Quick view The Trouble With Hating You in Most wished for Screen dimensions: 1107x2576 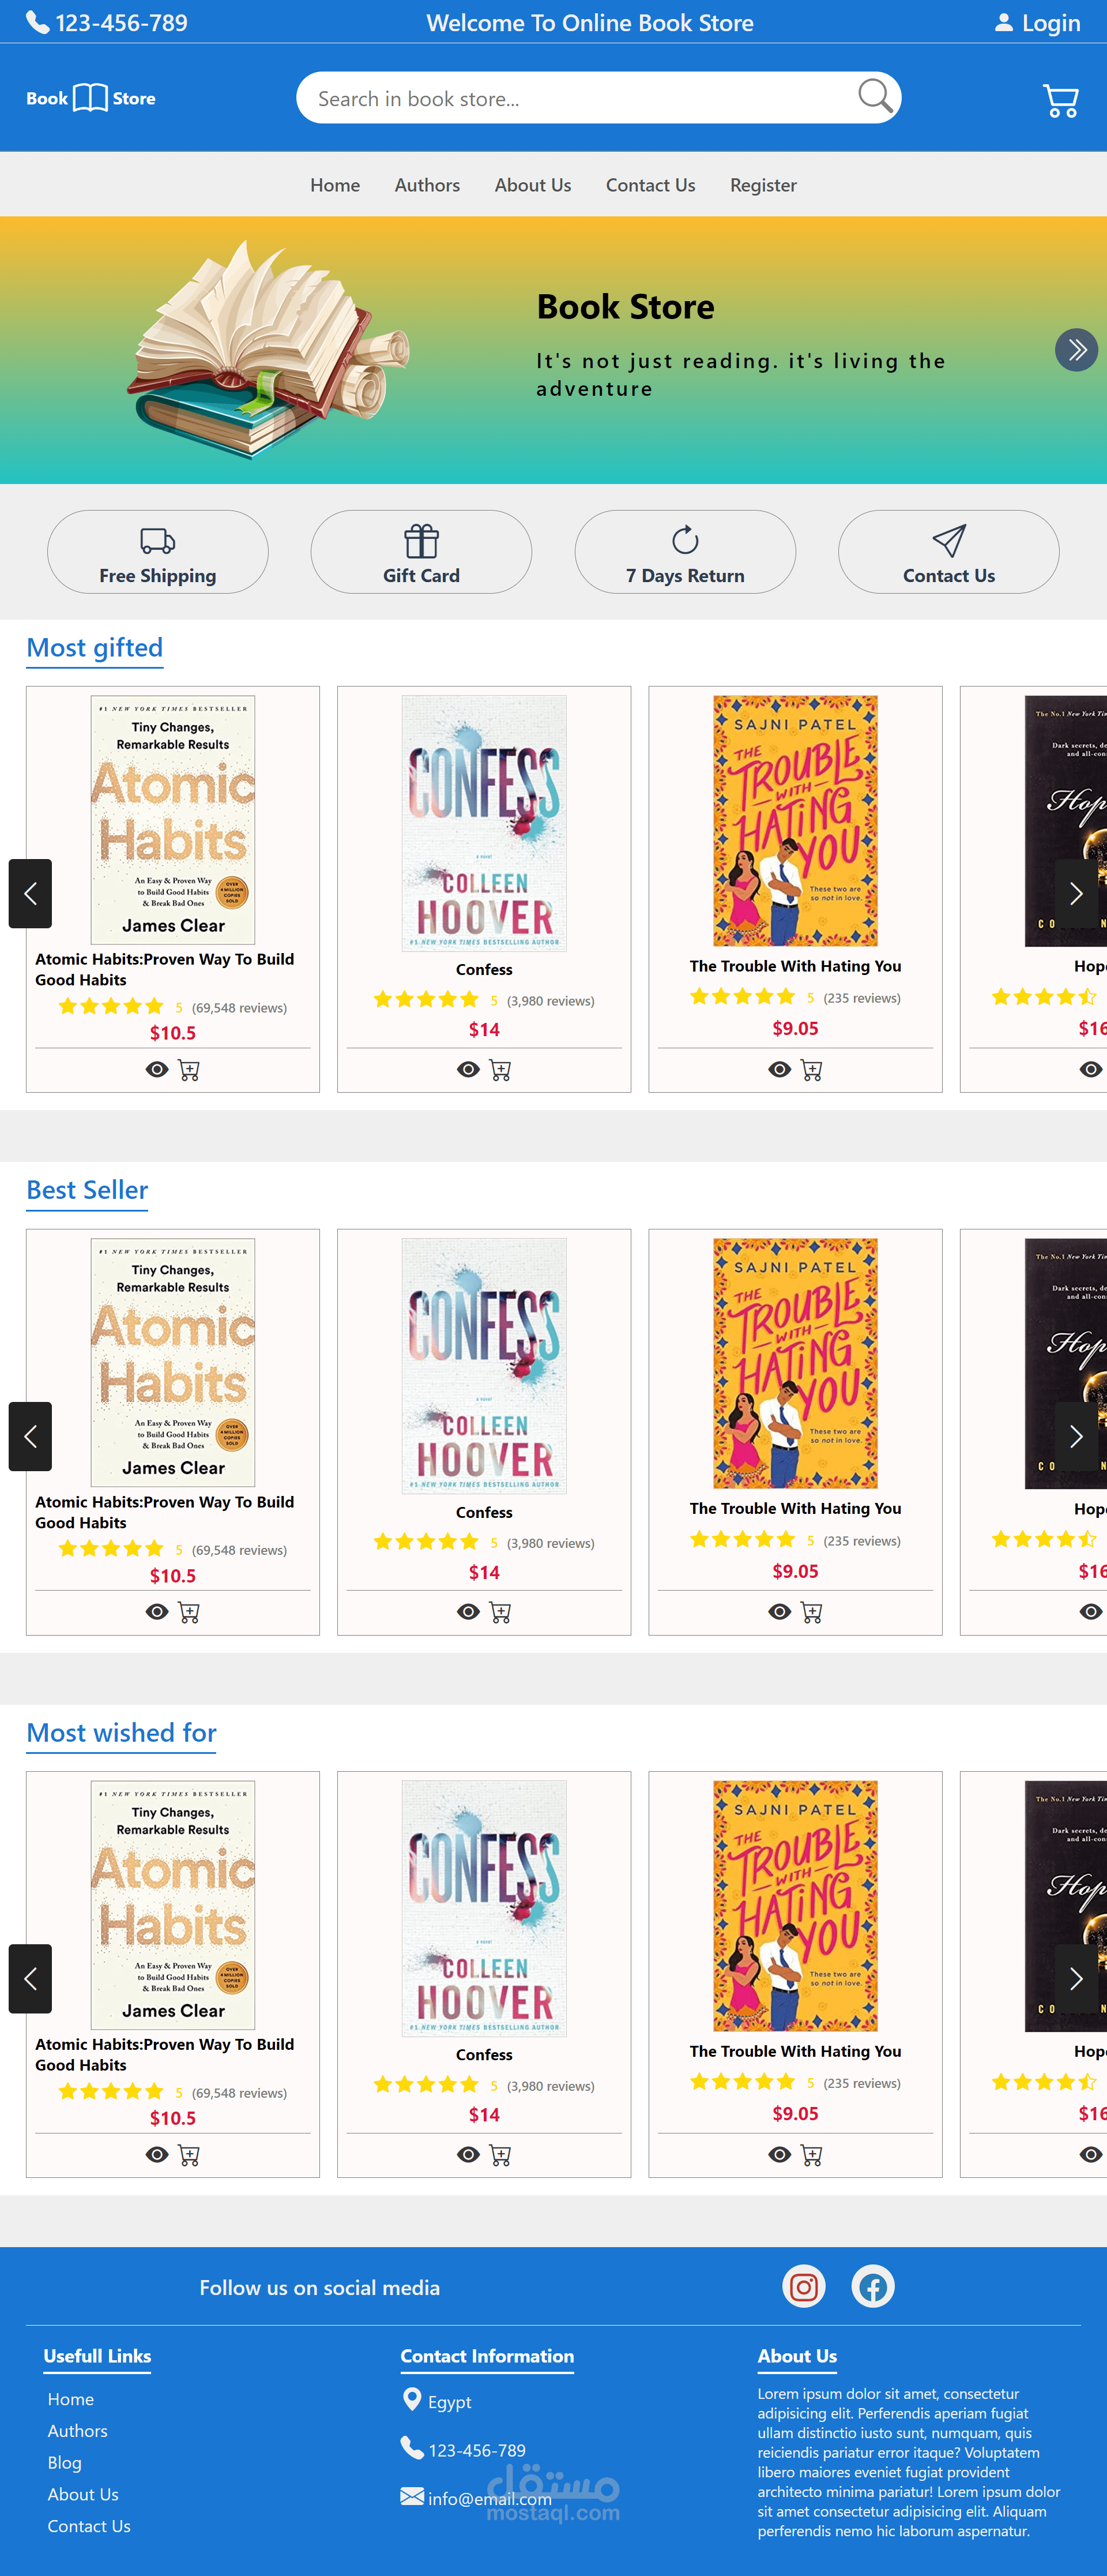tap(780, 2155)
